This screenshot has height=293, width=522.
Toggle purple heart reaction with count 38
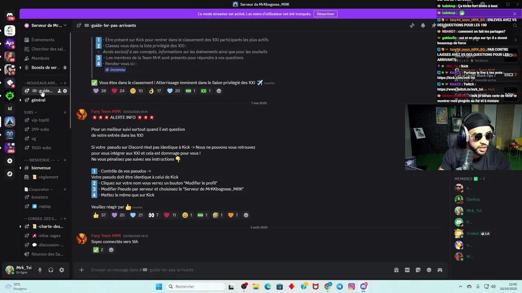[x=100, y=91]
